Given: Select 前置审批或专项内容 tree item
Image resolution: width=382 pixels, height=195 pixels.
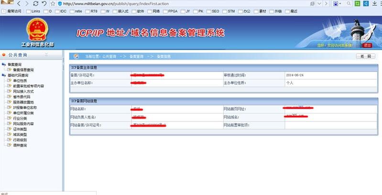Looking at the screenshot, I should pos(29,86).
